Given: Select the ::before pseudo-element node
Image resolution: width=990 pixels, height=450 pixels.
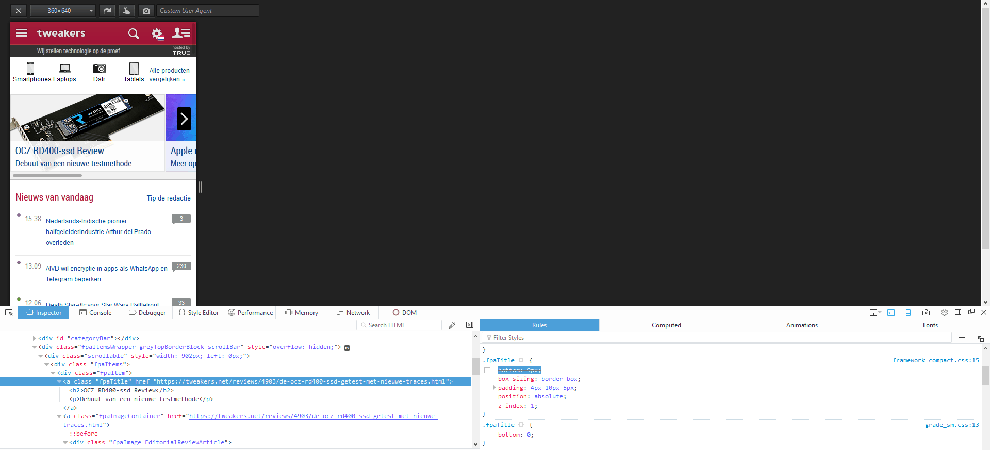Looking at the screenshot, I should click(84, 434).
